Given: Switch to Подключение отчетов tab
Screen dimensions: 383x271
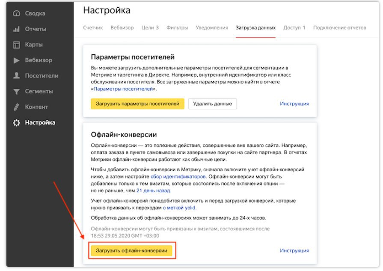Looking at the screenshot, I should pos(339,28).
